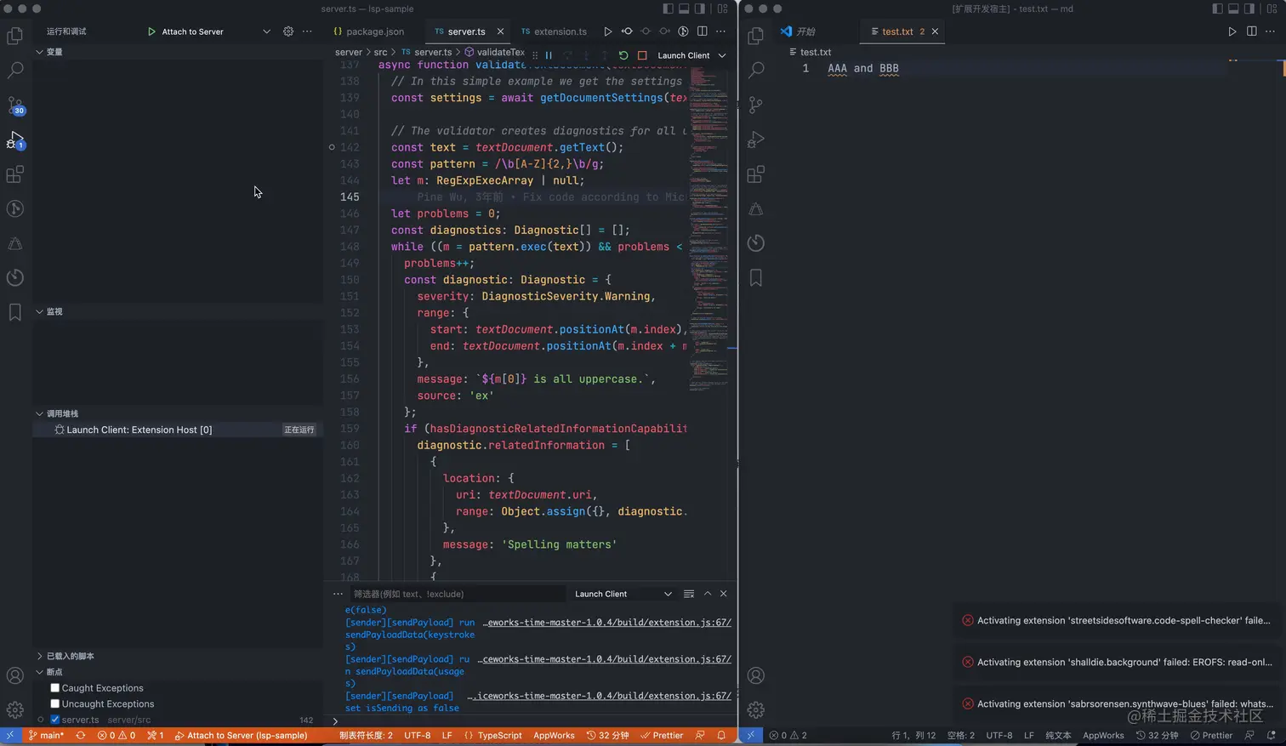
Task: Split the server.ts editor to the right
Action: (x=702, y=31)
